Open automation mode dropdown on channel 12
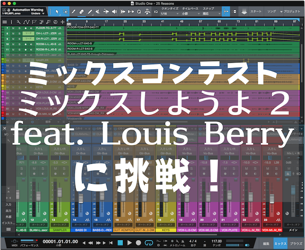 point(39,225)
